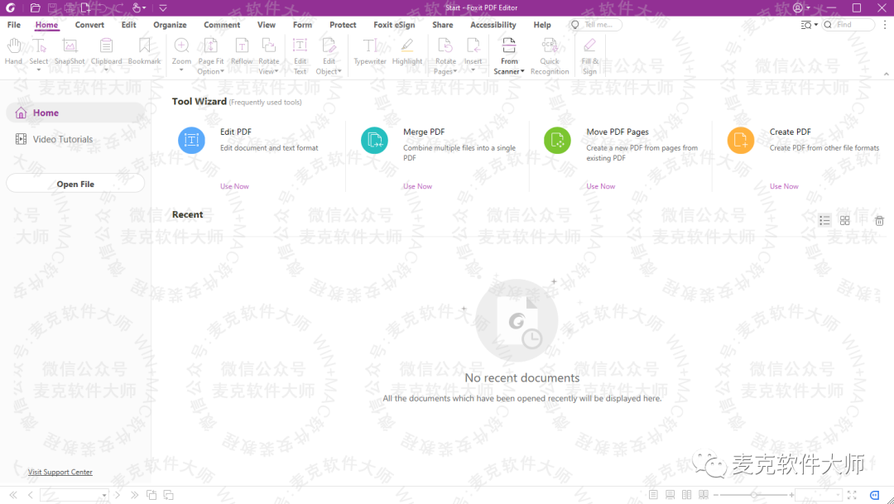Image resolution: width=894 pixels, height=504 pixels.
Task: Click Use Now under Merge PDF
Action: (x=417, y=186)
